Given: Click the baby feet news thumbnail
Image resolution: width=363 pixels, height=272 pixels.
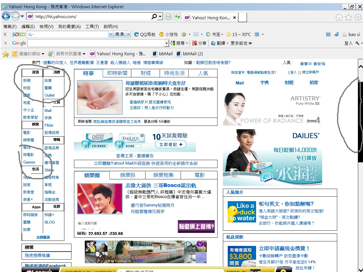Looking at the screenshot, I should [100, 97].
